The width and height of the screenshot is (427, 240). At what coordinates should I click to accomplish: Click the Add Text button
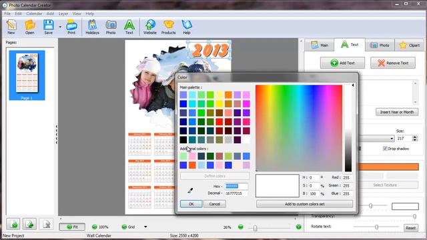pyautogui.click(x=342, y=63)
